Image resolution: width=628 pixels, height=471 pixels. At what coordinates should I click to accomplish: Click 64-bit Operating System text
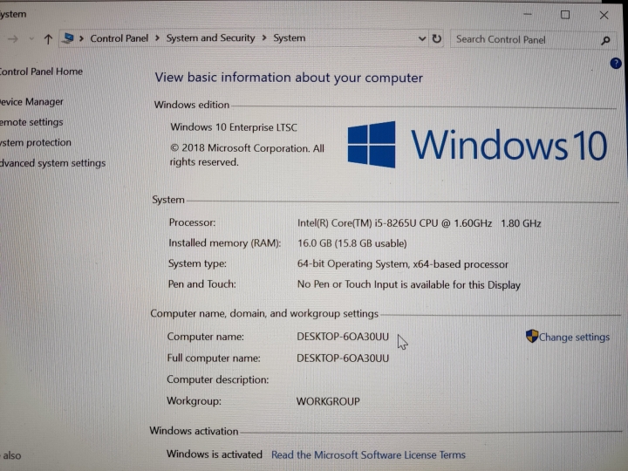click(402, 264)
